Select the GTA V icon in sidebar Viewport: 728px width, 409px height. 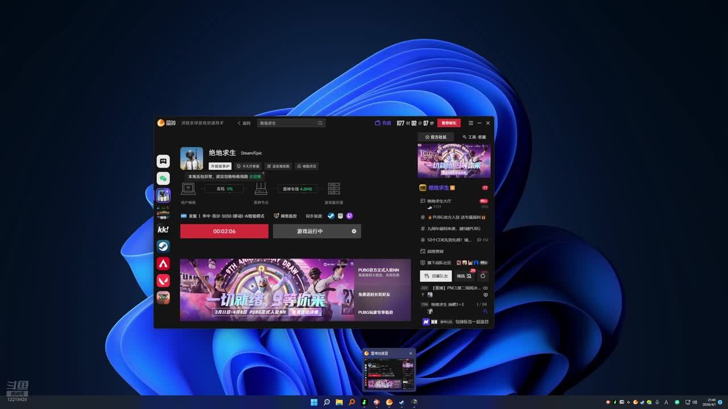coord(163,298)
